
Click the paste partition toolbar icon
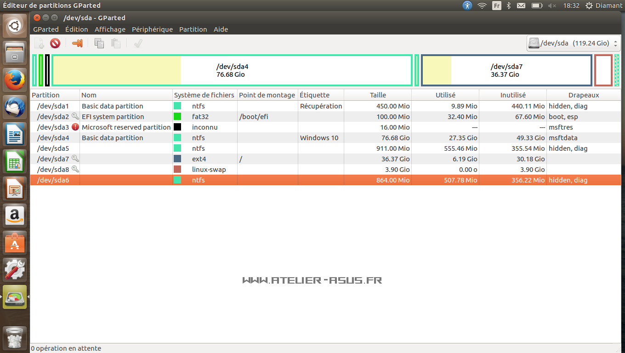[116, 43]
